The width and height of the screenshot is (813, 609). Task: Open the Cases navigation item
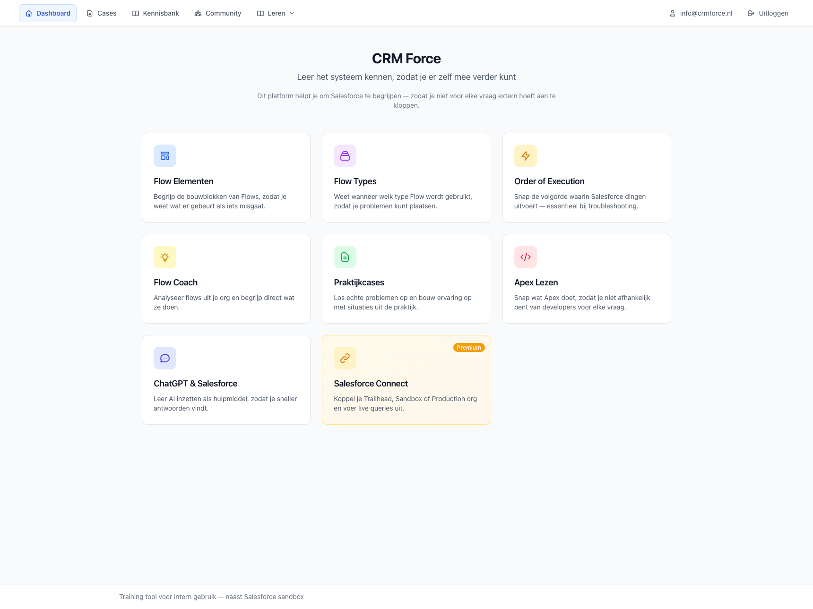[101, 13]
